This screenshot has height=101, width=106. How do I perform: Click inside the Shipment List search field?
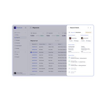[x=61, y=41]
